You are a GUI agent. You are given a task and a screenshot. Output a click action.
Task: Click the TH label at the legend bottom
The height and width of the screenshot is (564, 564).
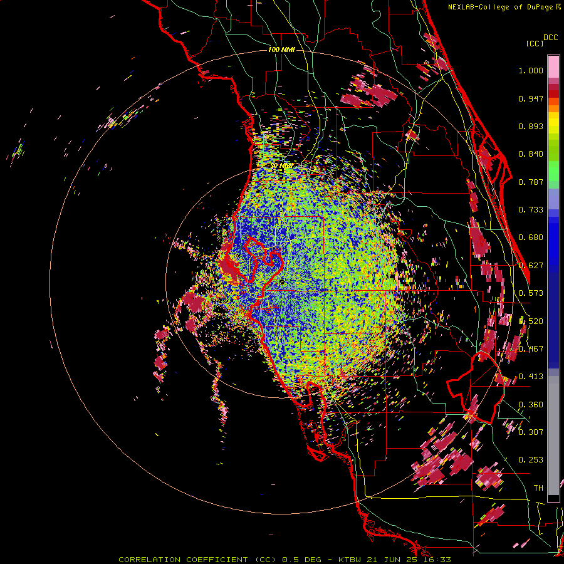[x=538, y=488]
